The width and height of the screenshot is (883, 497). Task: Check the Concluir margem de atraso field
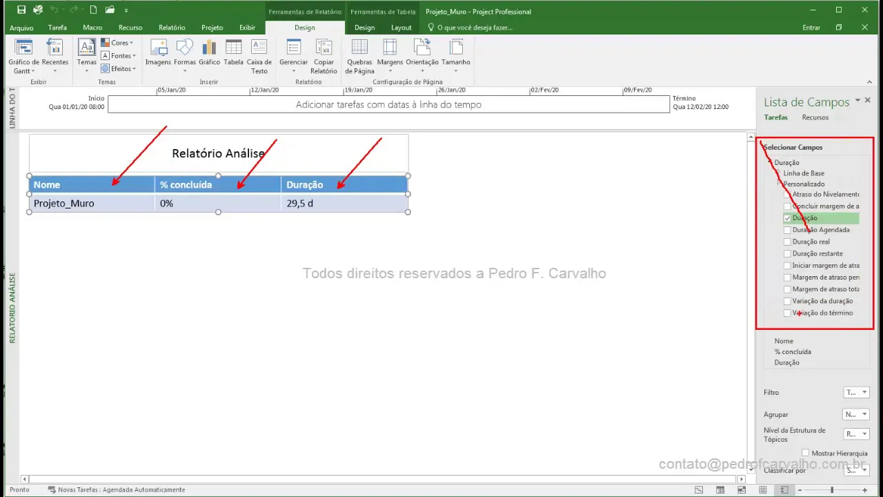click(x=788, y=206)
